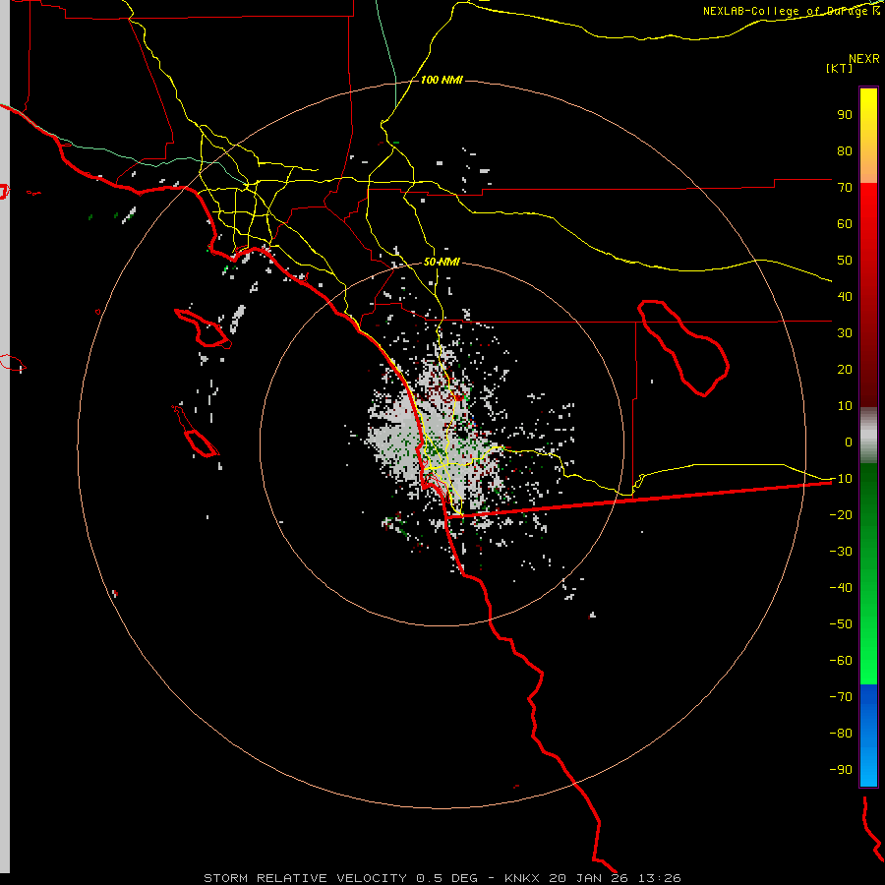Image resolution: width=885 pixels, height=885 pixels.
Task: Click the -90 value on the velocity scale
Action: coord(841,770)
